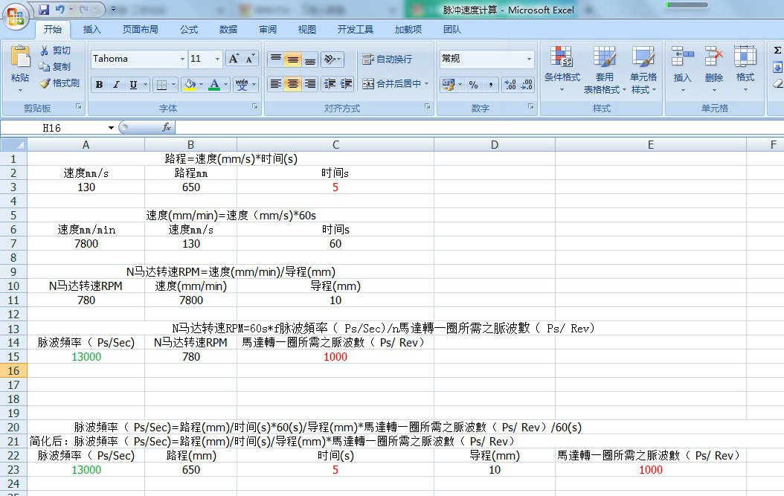The height and width of the screenshot is (496, 784).
Task: Expand the Name Box dropdown arrow
Action: 111,128
